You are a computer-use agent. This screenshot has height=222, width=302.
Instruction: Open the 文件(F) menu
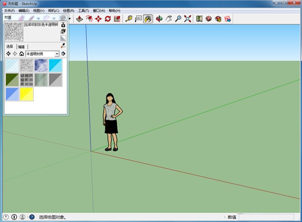pos(9,10)
